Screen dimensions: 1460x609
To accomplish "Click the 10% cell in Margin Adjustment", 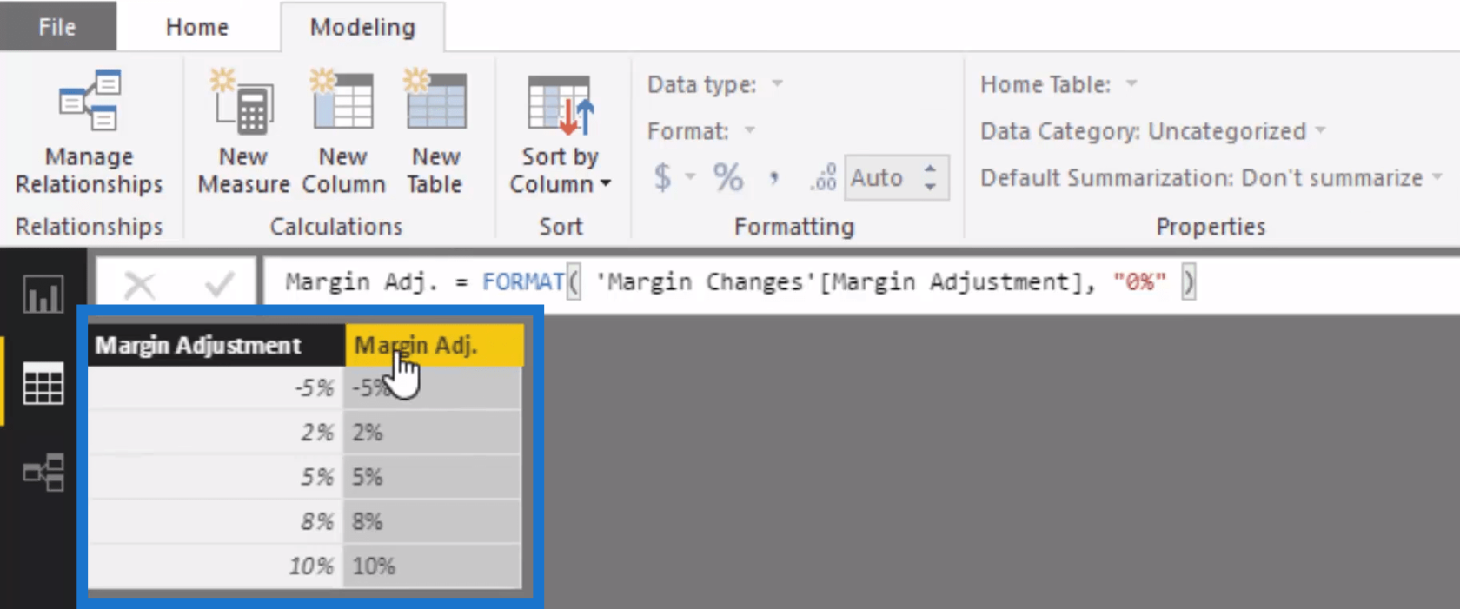I will (216, 566).
